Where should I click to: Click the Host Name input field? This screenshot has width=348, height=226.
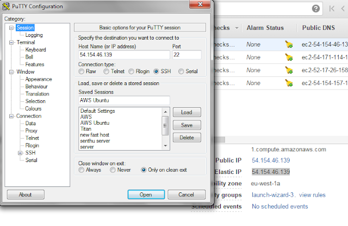click(x=124, y=55)
